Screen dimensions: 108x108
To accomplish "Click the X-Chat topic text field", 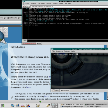I will (69, 6).
